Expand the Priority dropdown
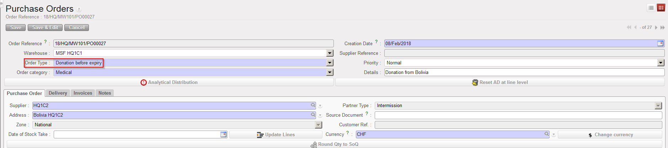Screen dimensions: 668x148 (661, 63)
